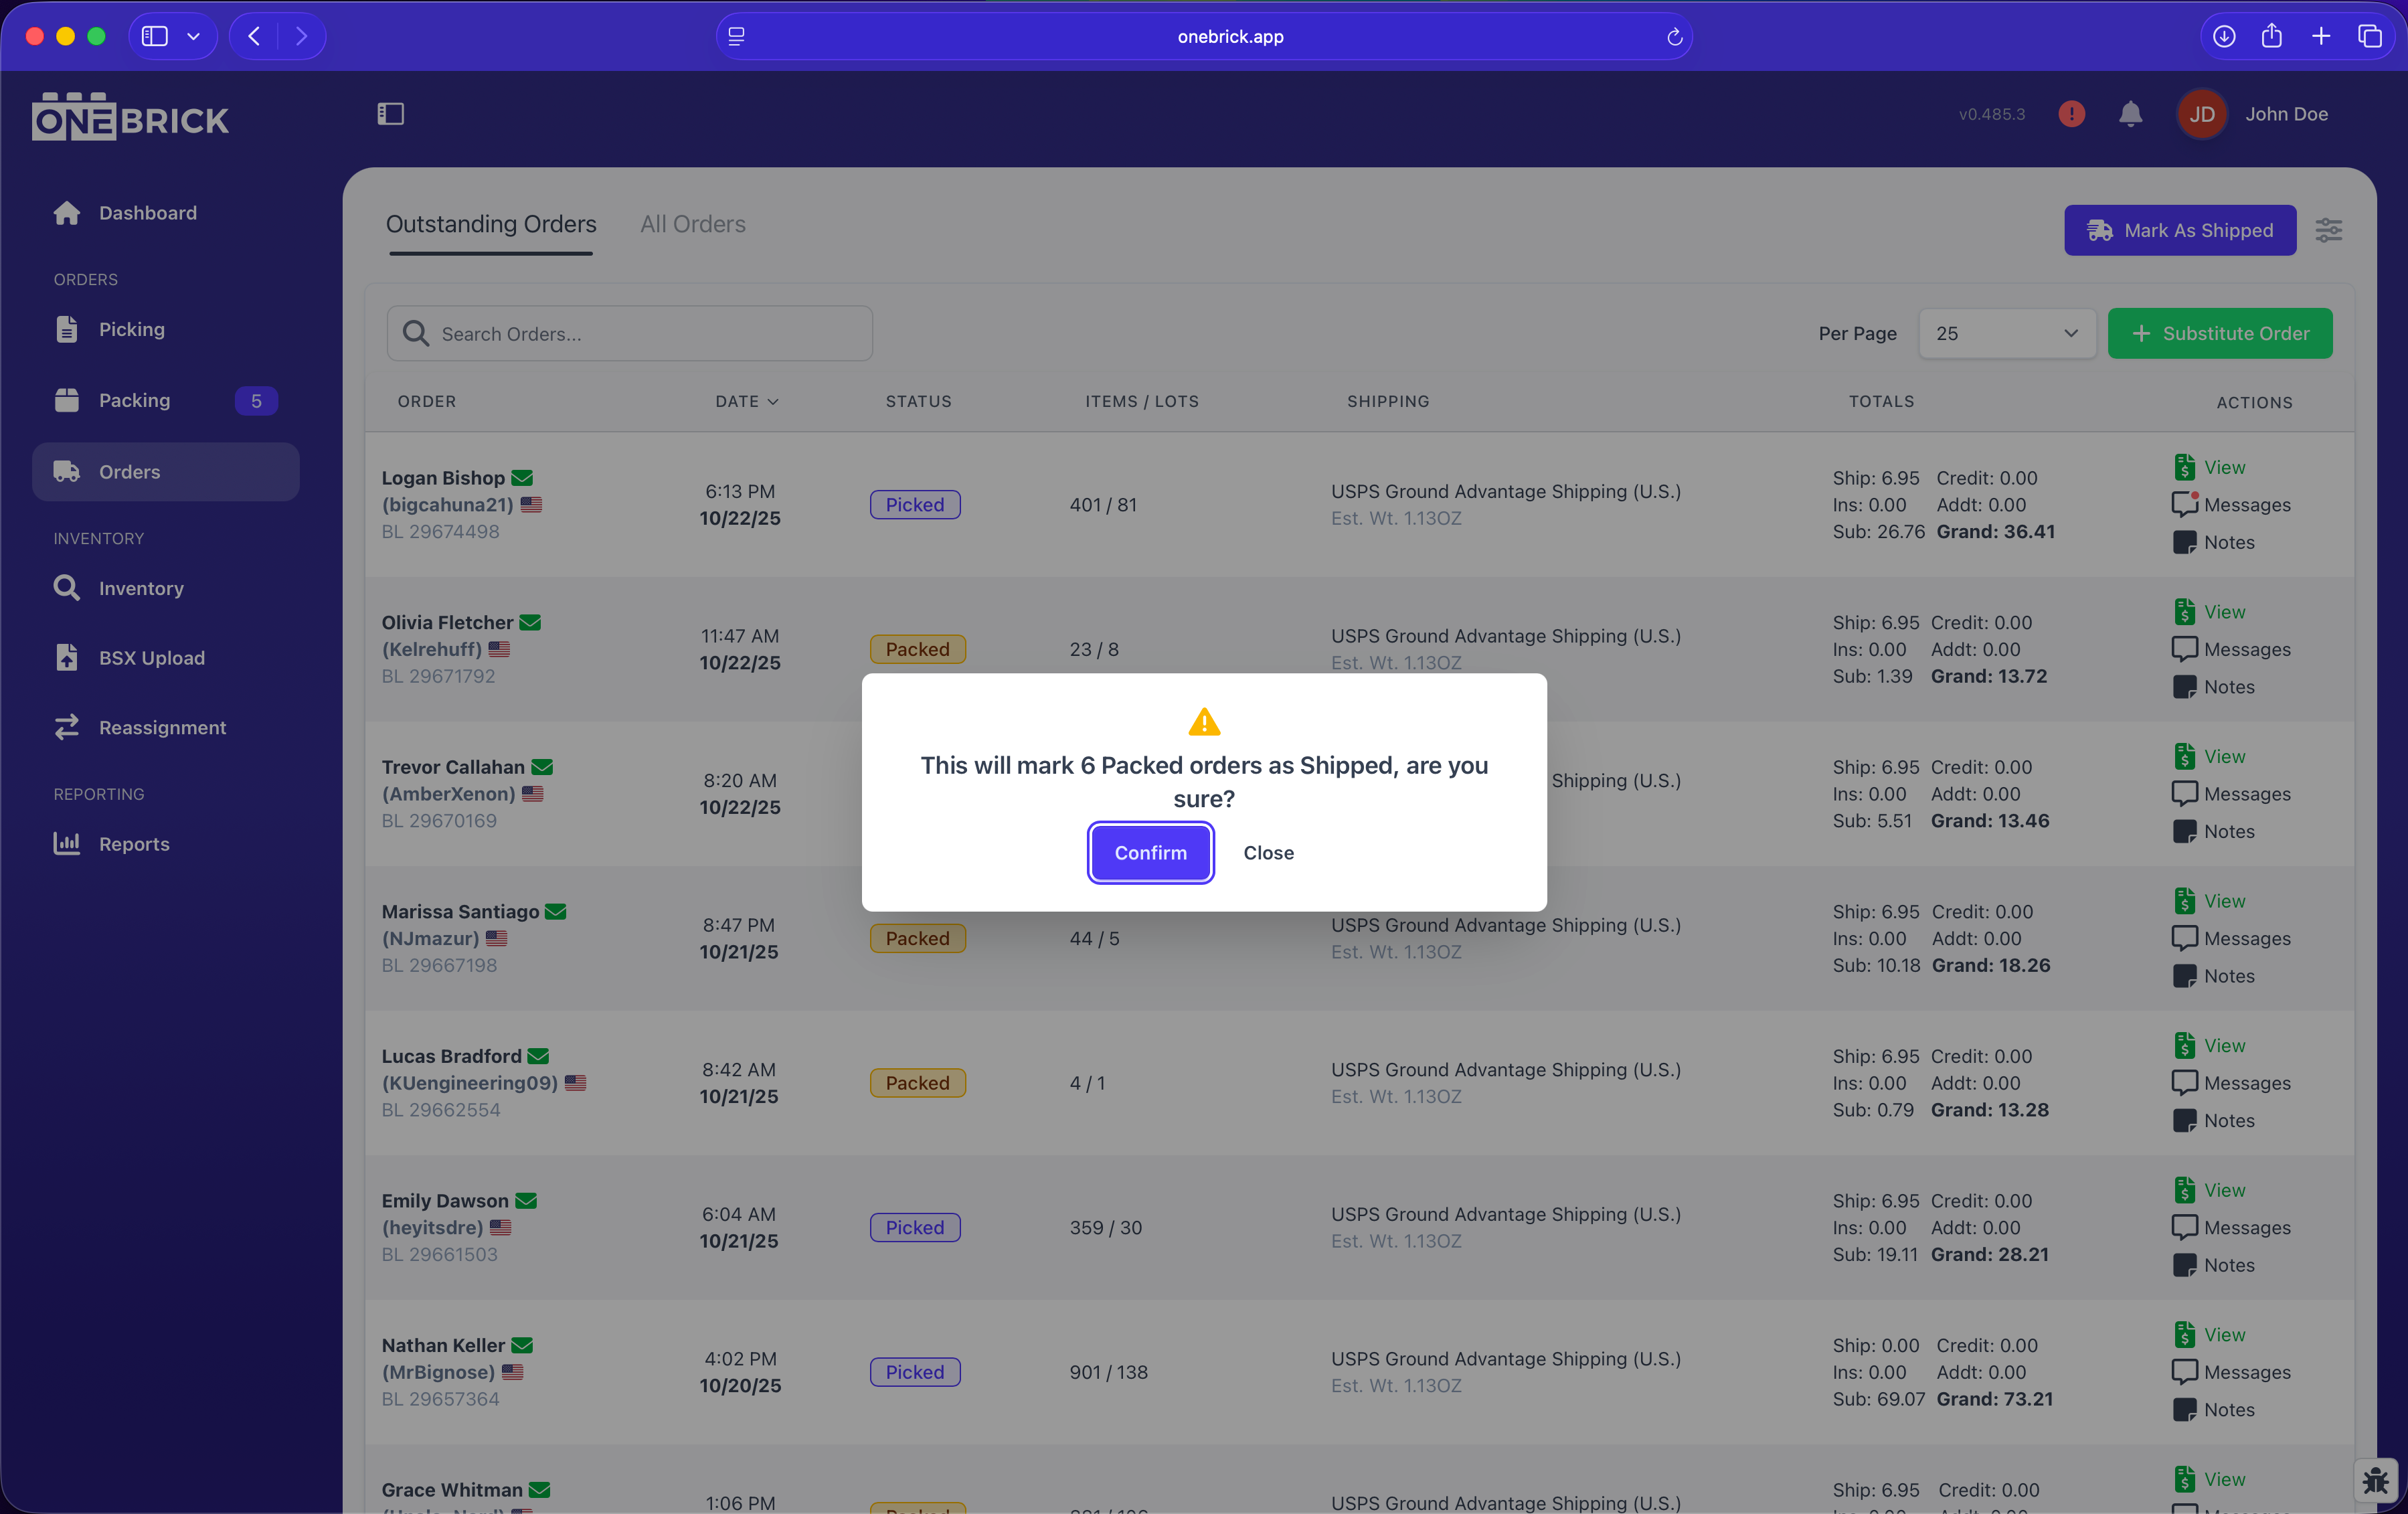
Task: Click the bug report icon
Action: coord(2375,1479)
